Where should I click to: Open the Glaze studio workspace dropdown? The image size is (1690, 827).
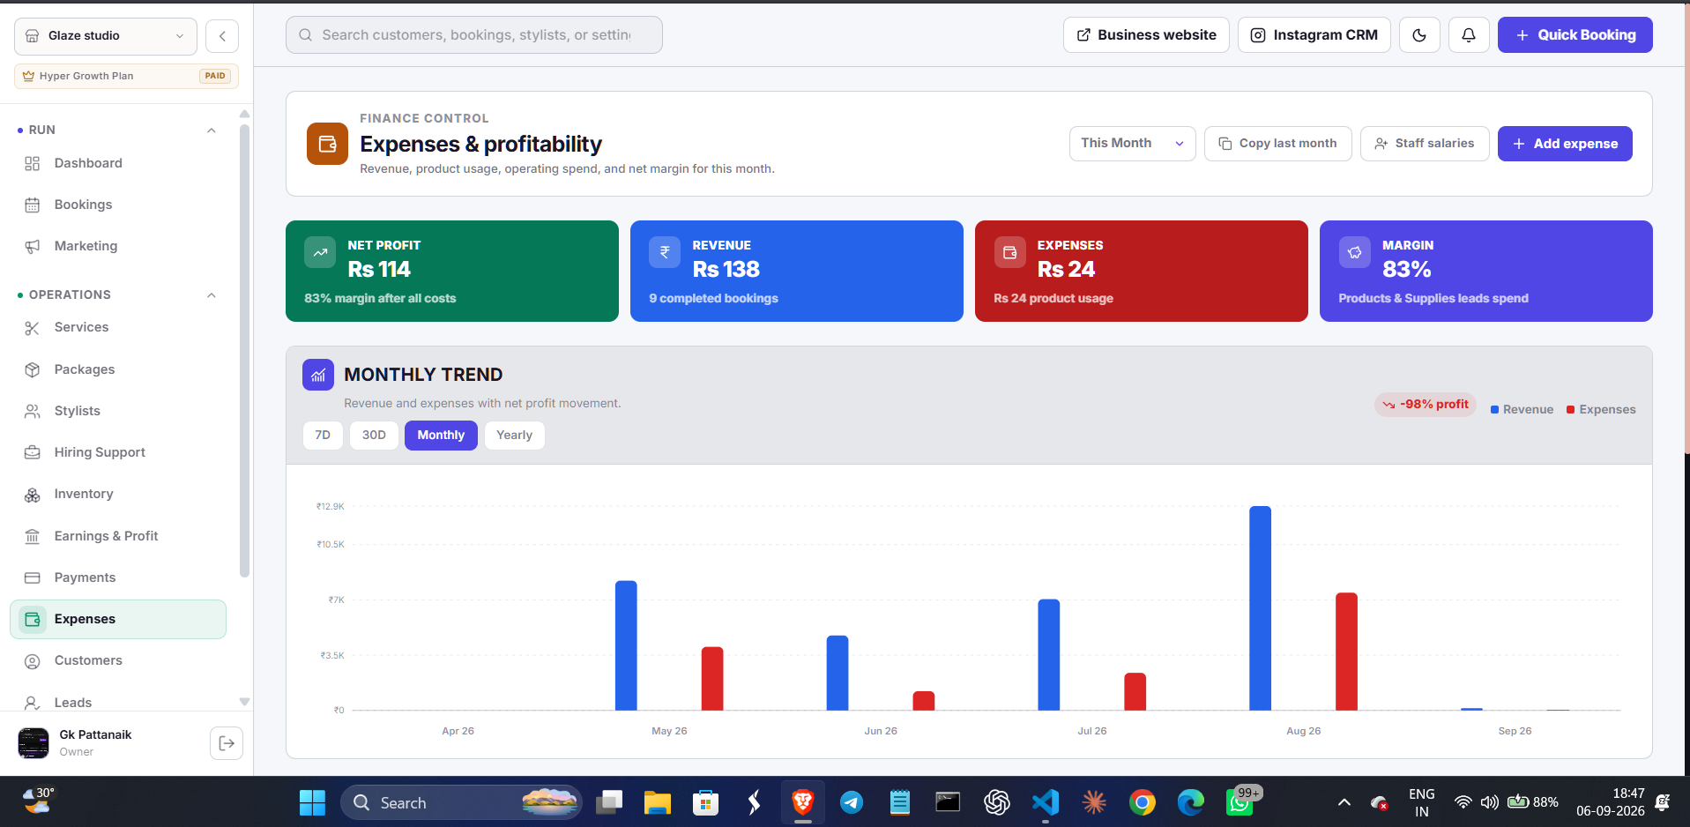[106, 36]
